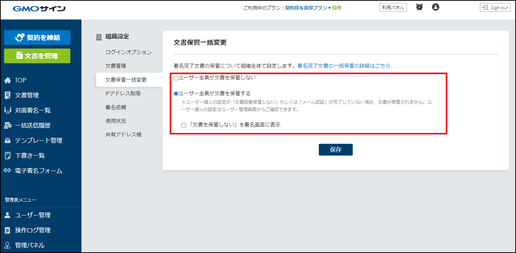The width and height of the screenshot is (516, 253).
Task: Open the user account profile icon
Action: click(x=436, y=7)
